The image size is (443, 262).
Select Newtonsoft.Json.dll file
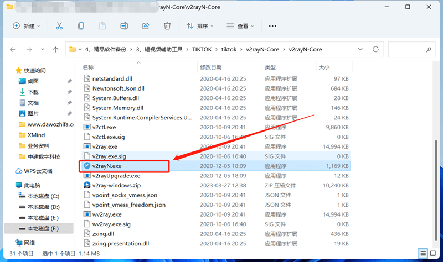[x=118, y=88]
